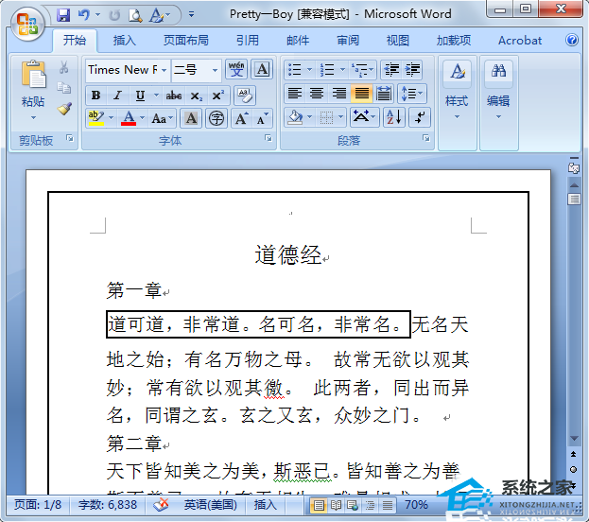589x522 pixels.
Task: Open the 页面布局 tab
Action: coord(186,41)
